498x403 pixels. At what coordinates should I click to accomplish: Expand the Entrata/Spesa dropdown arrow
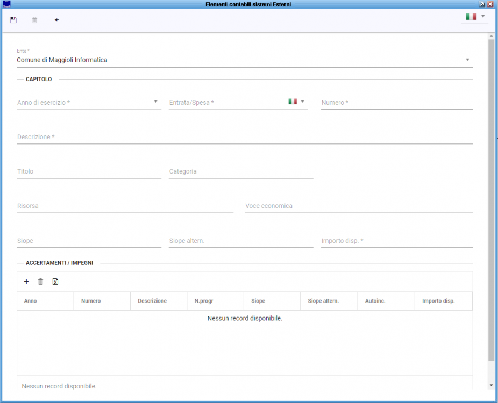[302, 101]
